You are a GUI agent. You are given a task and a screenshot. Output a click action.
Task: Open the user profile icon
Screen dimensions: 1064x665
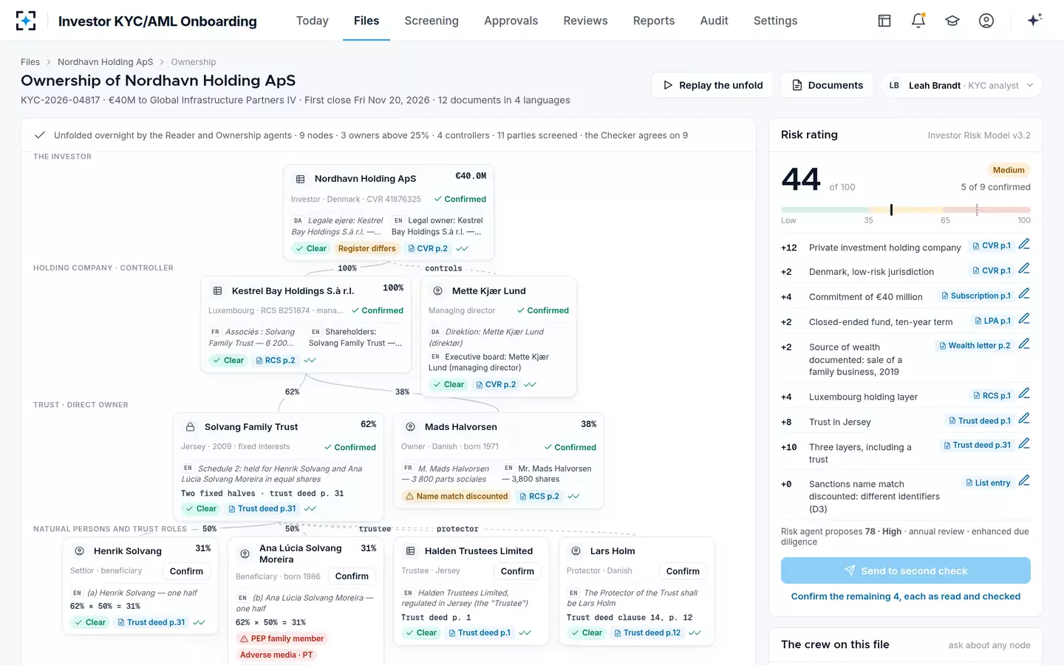[x=986, y=21]
